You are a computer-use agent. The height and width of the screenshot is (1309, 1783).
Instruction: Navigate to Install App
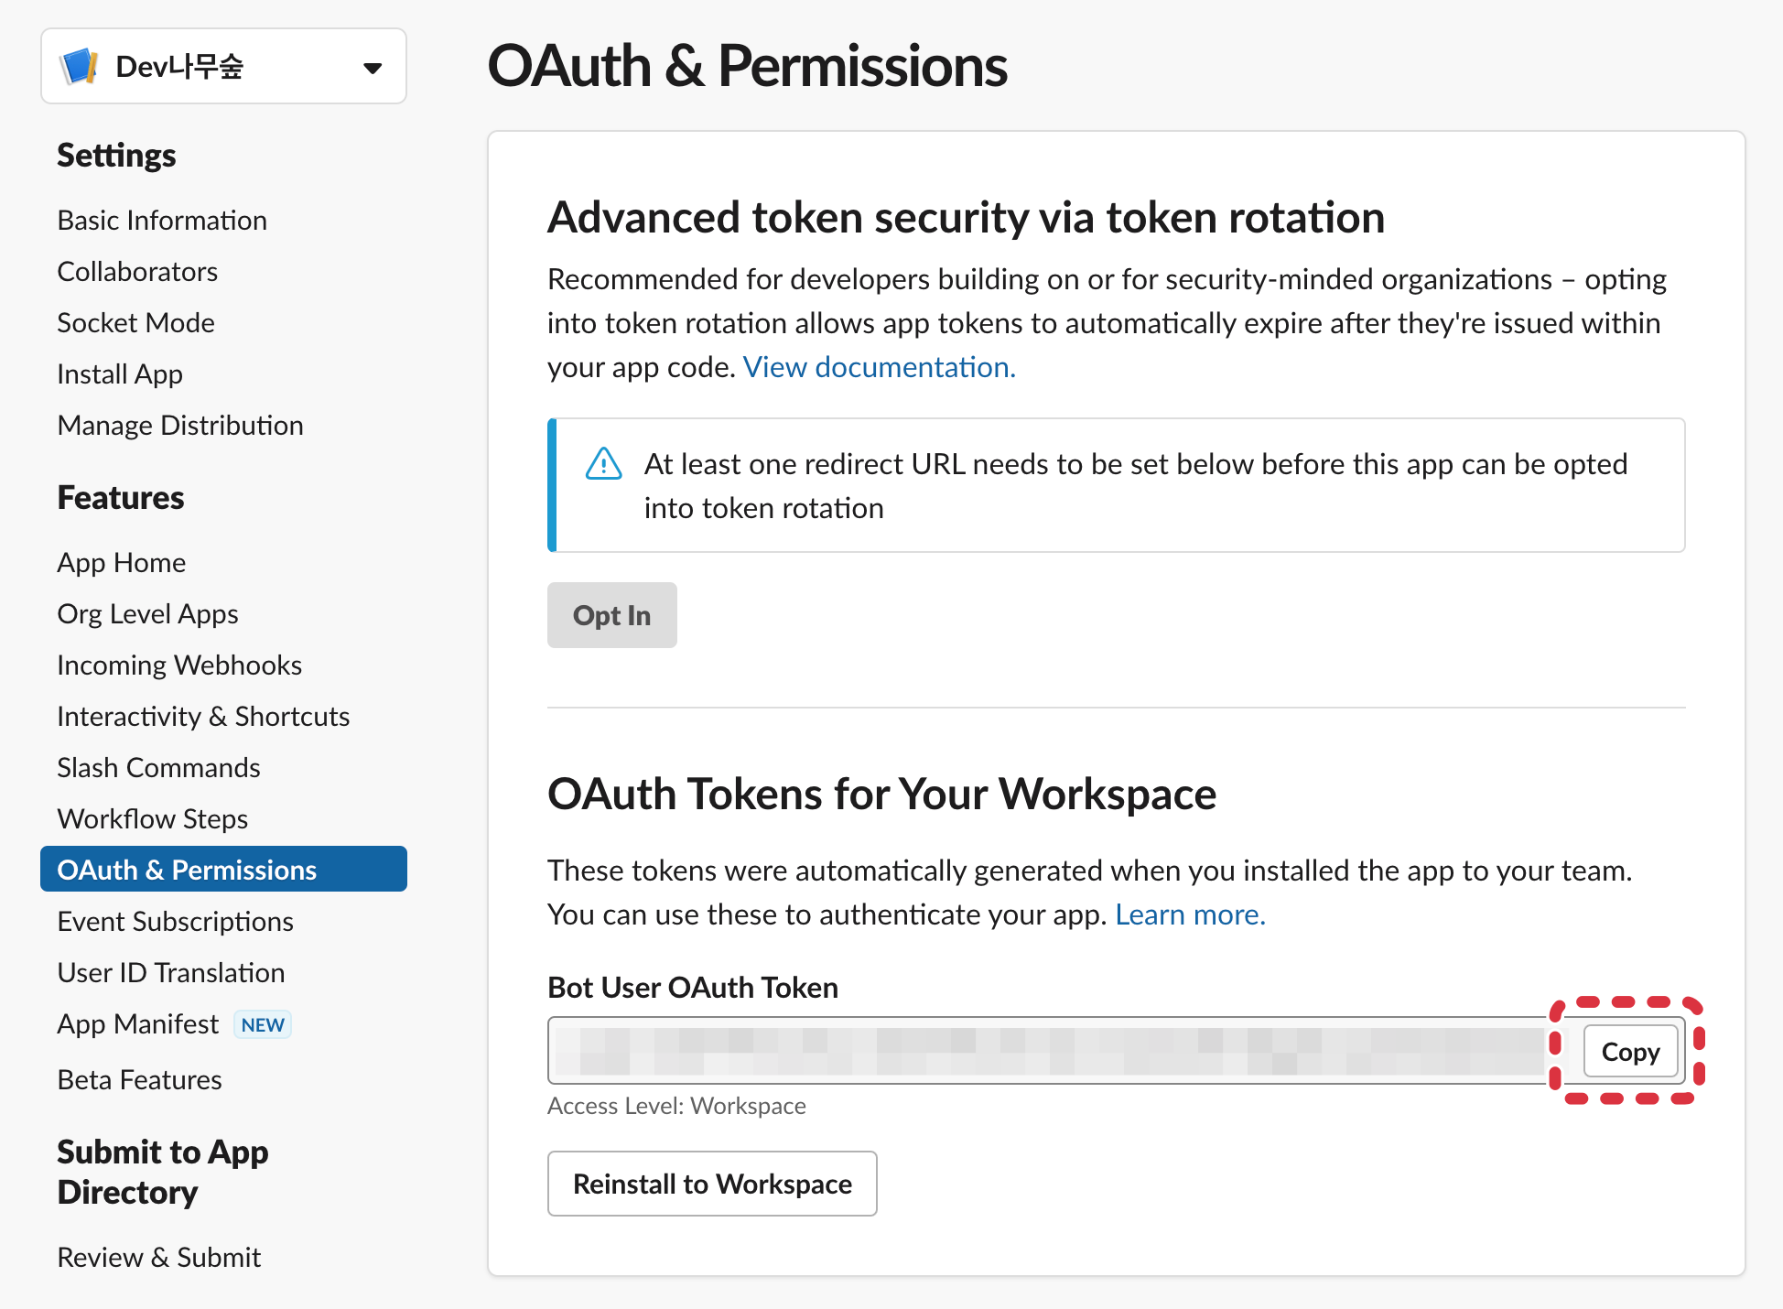click(120, 374)
